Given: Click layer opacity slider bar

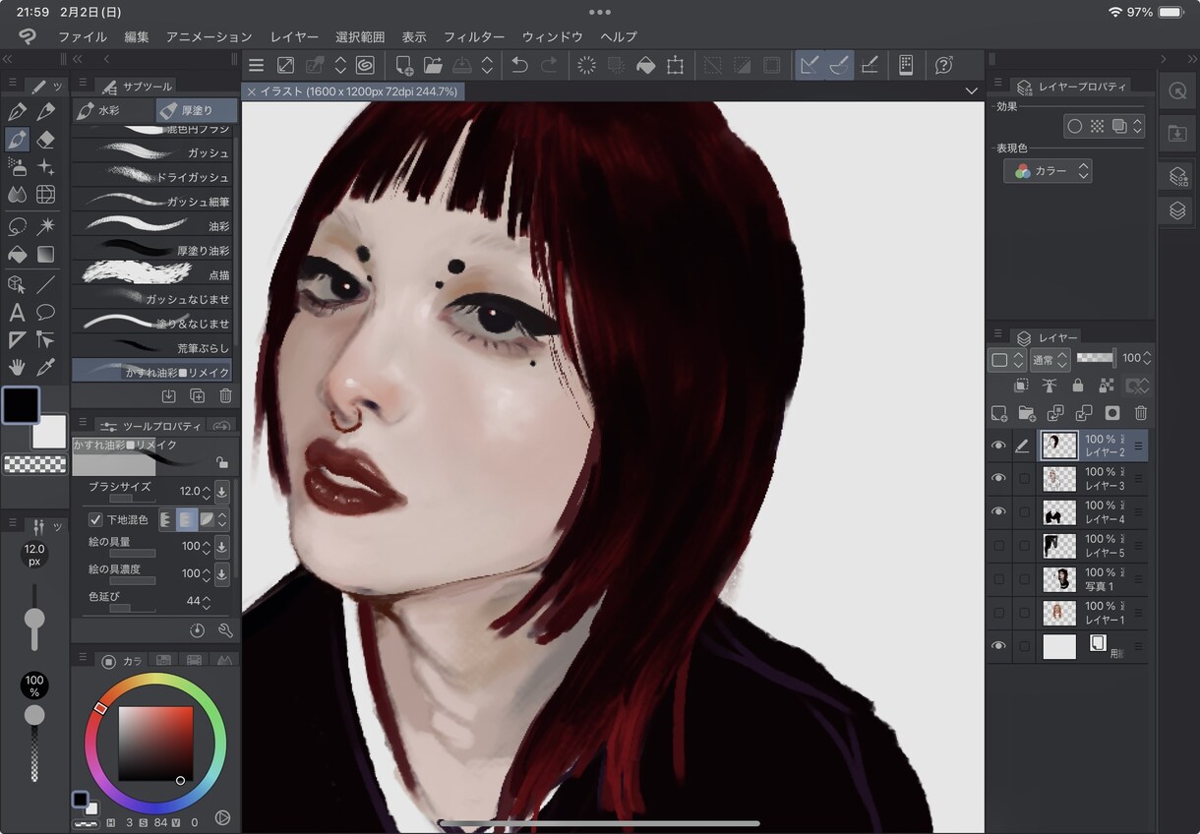Looking at the screenshot, I should [x=1096, y=358].
